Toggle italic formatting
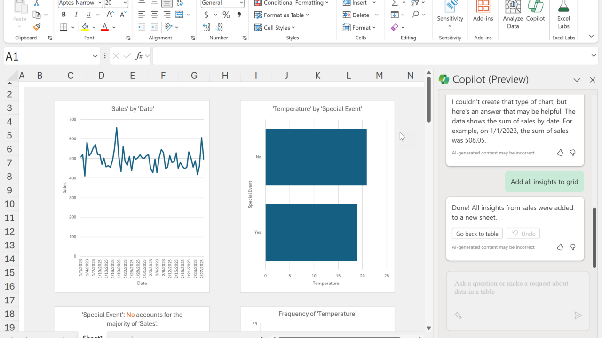602x338 pixels. [76, 15]
